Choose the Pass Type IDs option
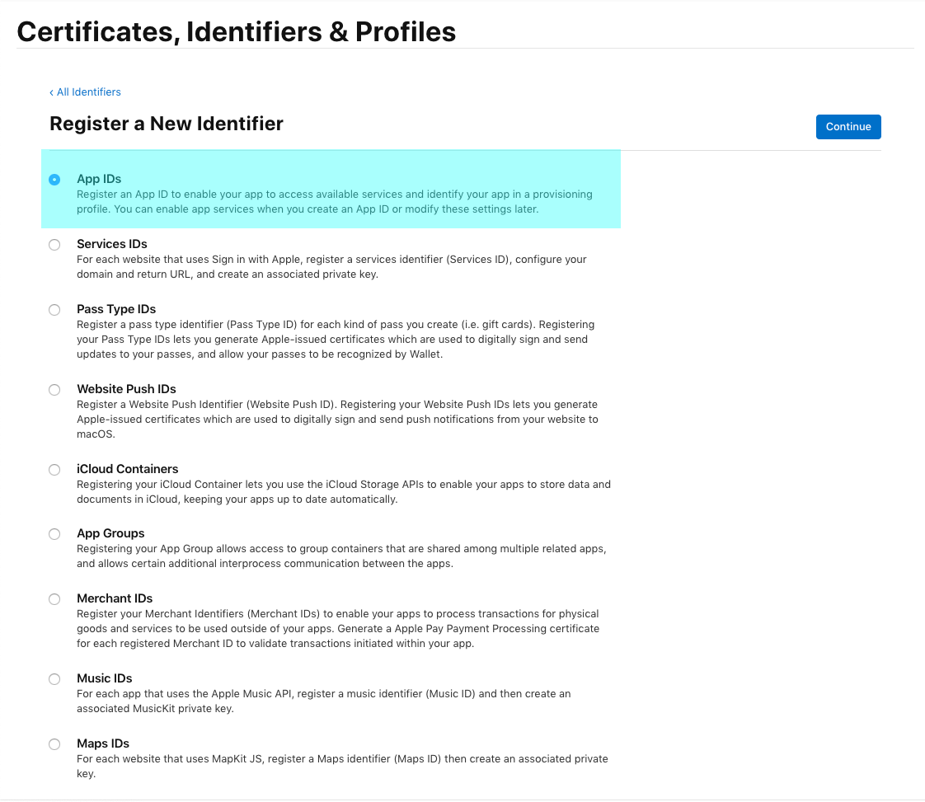This screenshot has width=925, height=802. point(54,310)
